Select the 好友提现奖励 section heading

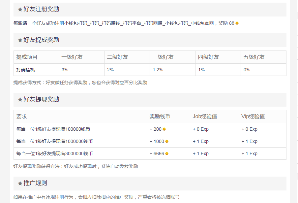click(x=41, y=99)
